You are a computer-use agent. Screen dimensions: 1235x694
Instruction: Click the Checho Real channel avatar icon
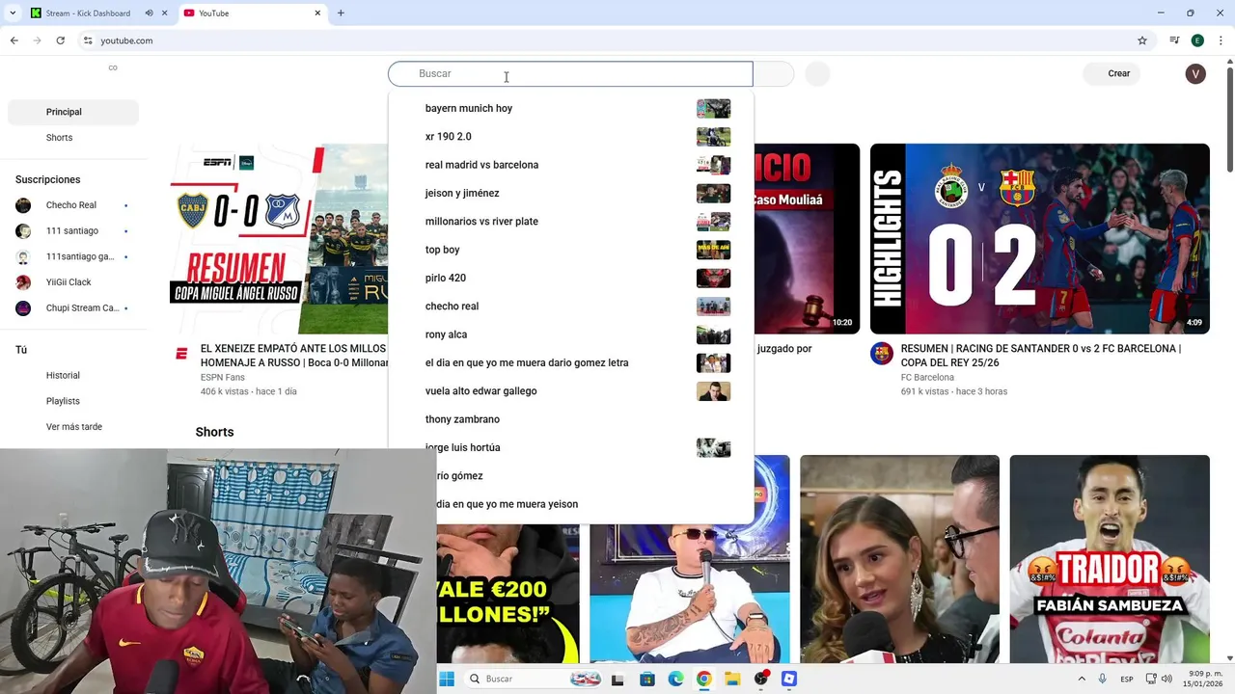pyautogui.click(x=23, y=205)
